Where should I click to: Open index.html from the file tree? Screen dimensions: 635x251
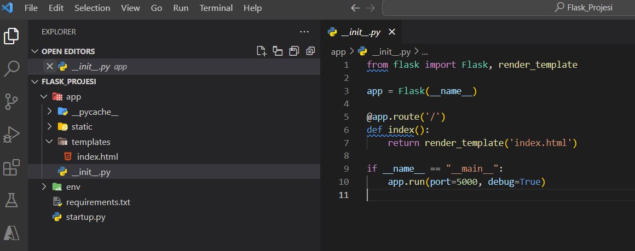[x=97, y=156]
